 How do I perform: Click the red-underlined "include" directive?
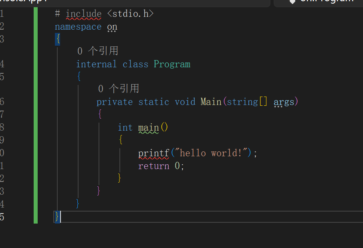[x=84, y=14]
